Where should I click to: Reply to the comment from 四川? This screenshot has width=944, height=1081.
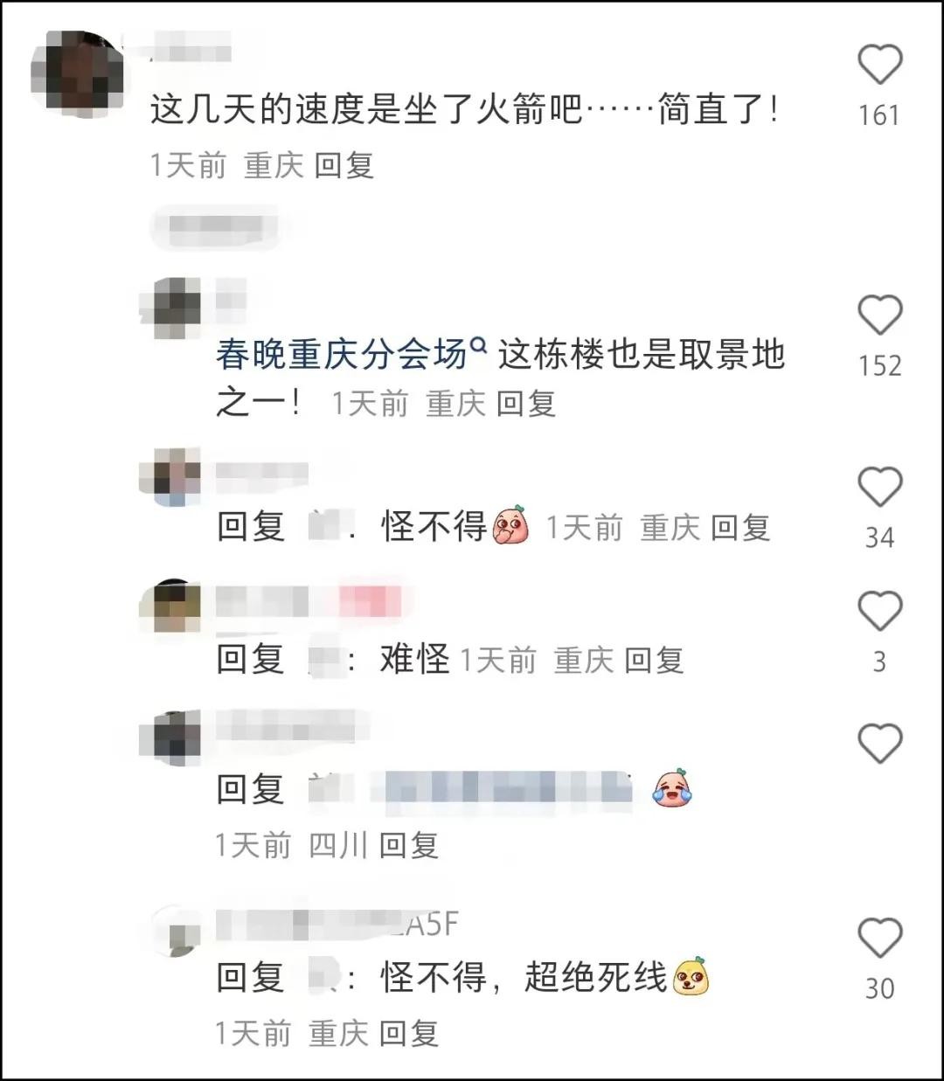pyautogui.click(x=409, y=845)
